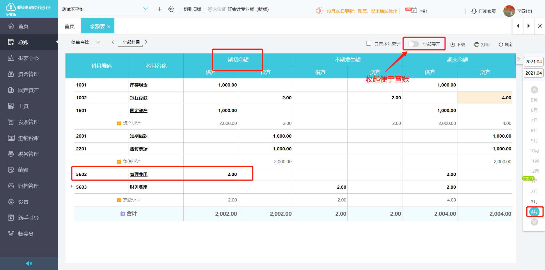The height and width of the screenshot is (270, 545).
Task: Open the Bank Deposits account link
Action: (139, 98)
